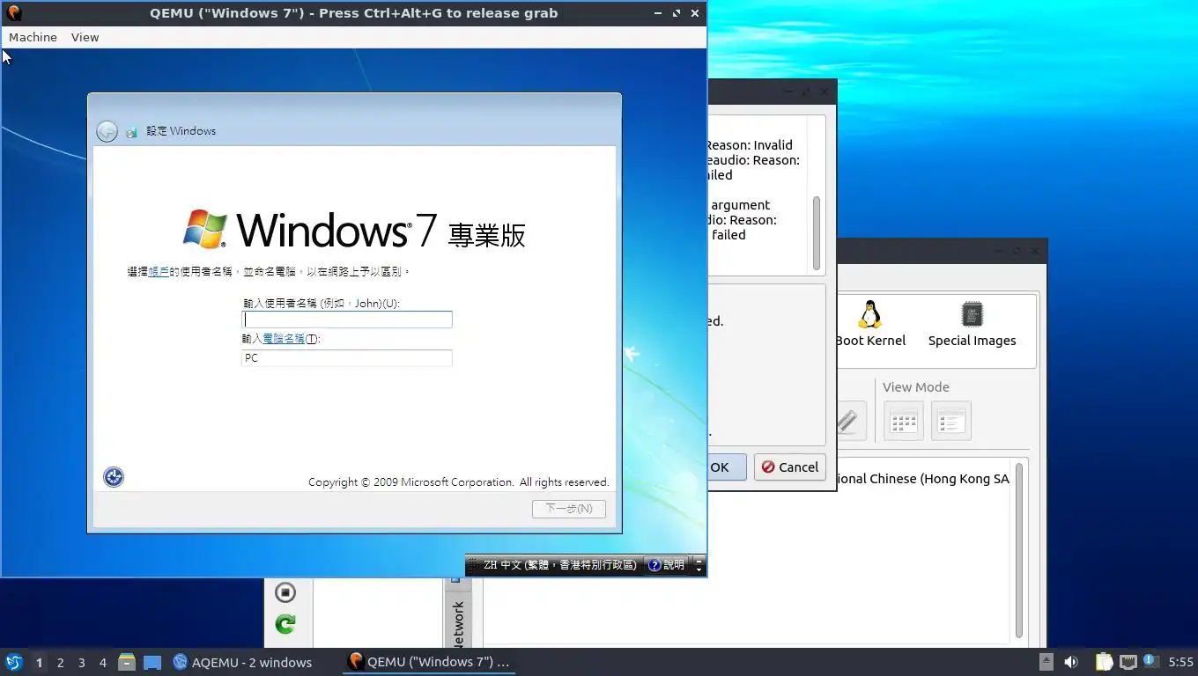
Task: Switch to workspace 3
Action: 81,663
